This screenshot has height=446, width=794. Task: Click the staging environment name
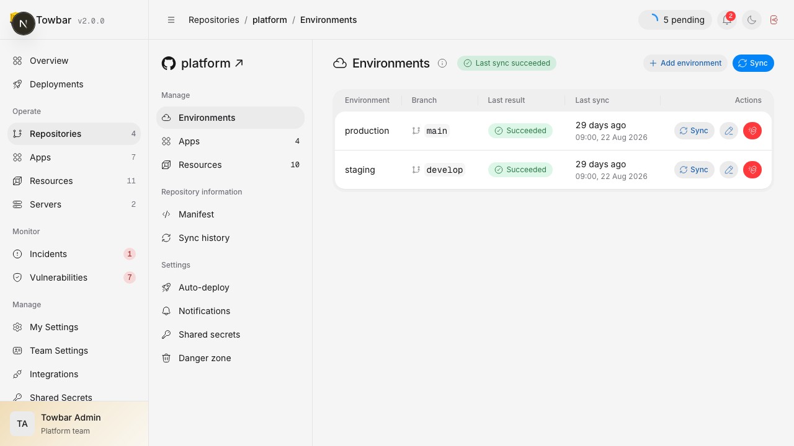pyautogui.click(x=360, y=170)
